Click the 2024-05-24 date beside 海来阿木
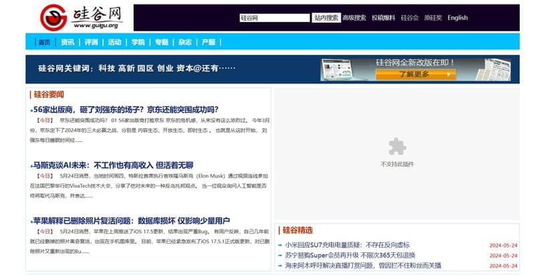The image size is (535, 275). pyautogui.click(x=504, y=266)
